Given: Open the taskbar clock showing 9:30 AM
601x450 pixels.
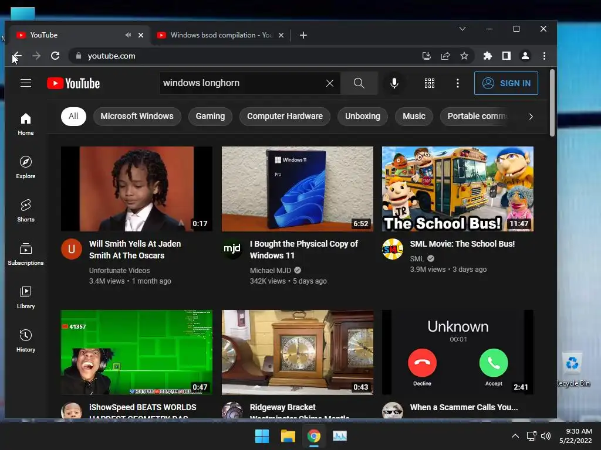Looking at the screenshot, I should point(575,436).
